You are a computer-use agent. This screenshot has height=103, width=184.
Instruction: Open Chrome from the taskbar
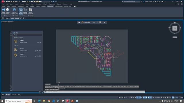pyautogui.click(x=49, y=101)
